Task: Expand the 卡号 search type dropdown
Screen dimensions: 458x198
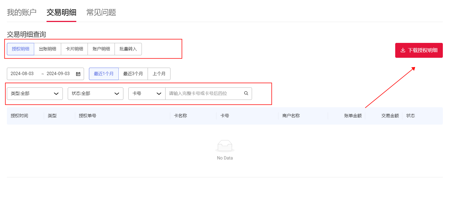Action: point(147,94)
